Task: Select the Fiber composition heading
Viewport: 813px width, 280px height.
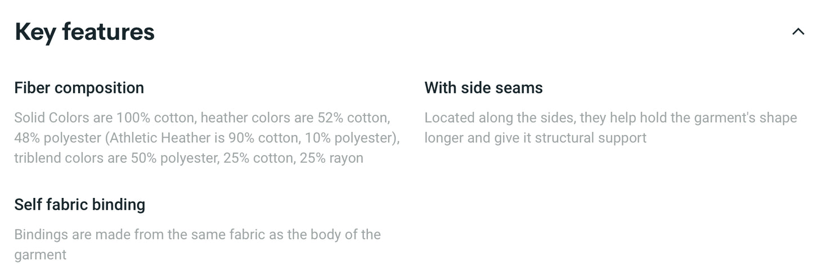Action: pyautogui.click(x=79, y=88)
